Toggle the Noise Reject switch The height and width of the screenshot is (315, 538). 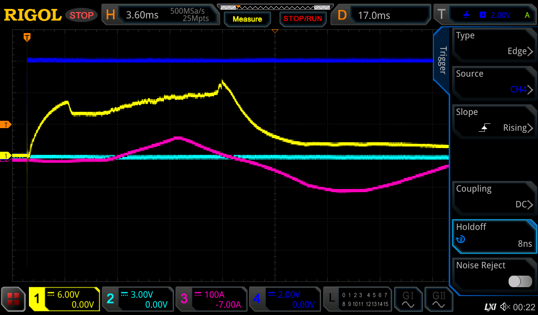point(520,281)
